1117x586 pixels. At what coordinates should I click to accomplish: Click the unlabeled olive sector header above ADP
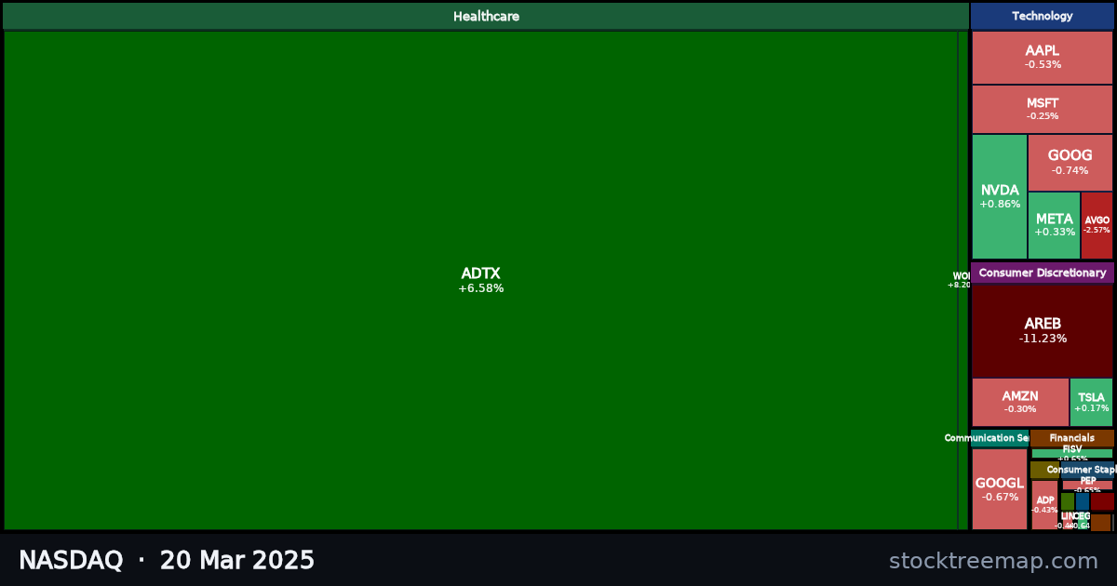coord(1044,470)
